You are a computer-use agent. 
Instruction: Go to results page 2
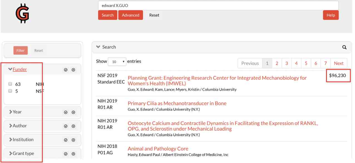click(x=277, y=63)
